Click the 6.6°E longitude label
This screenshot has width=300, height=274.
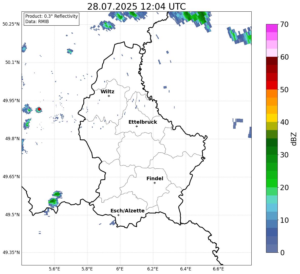[218, 269]
